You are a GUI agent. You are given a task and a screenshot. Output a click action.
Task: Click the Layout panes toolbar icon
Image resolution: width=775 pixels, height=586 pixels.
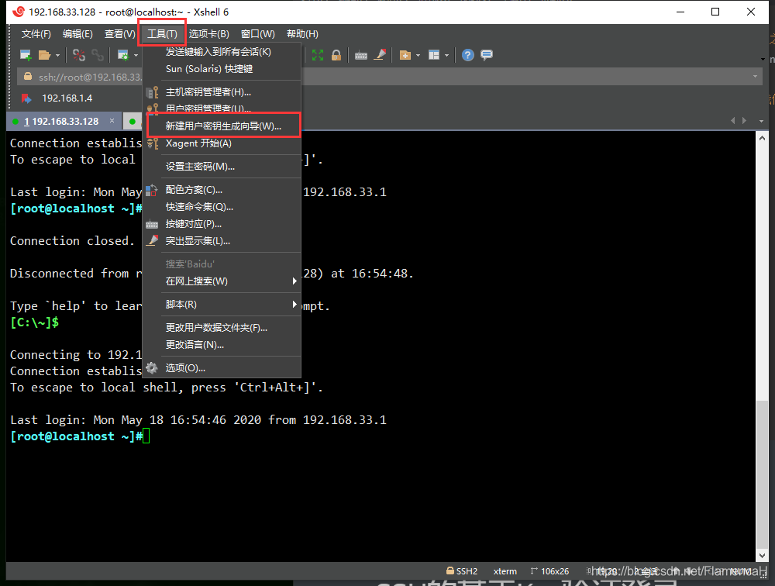click(434, 55)
